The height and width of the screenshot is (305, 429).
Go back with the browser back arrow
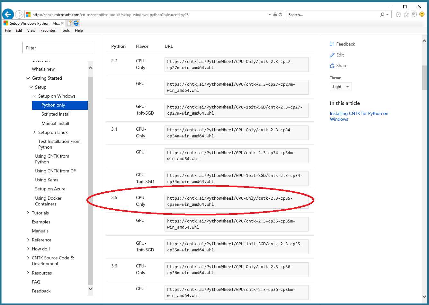click(x=8, y=14)
